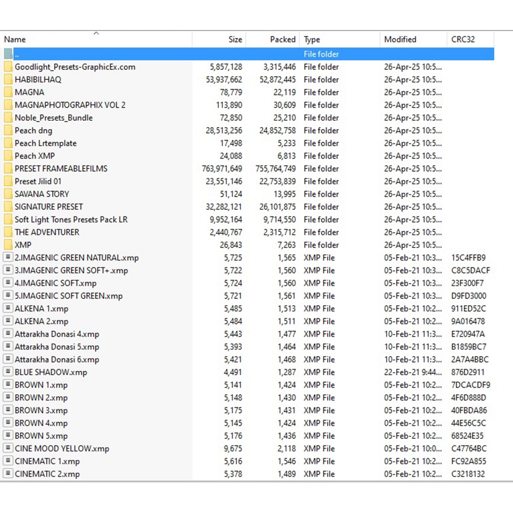
Task: Select the Attarakha Donasi 5.xmp file name
Action: [57, 347]
